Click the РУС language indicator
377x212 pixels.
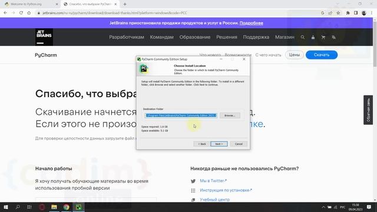[343, 207]
